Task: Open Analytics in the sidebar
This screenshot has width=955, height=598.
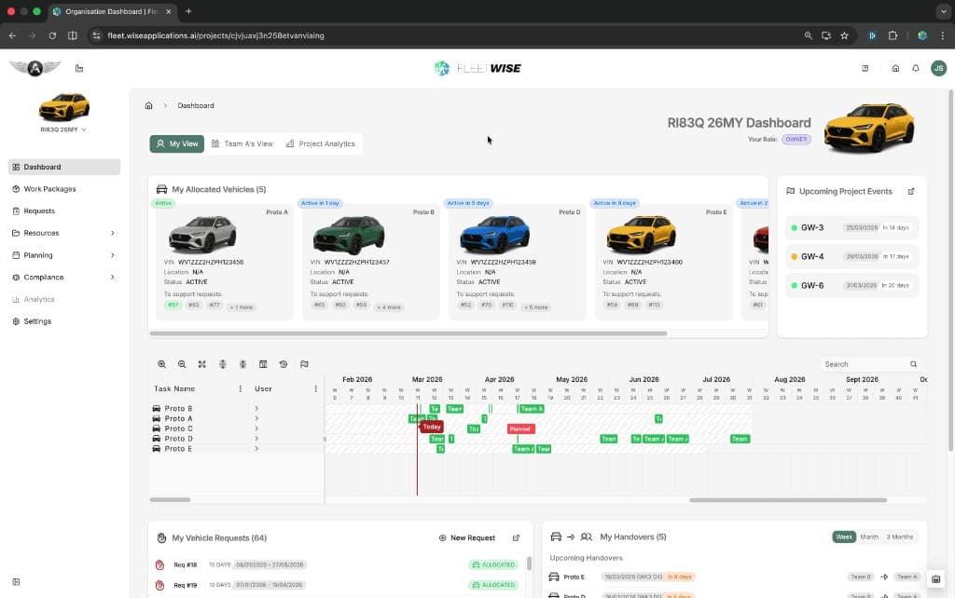Action: pyautogui.click(x=64, y=299)
